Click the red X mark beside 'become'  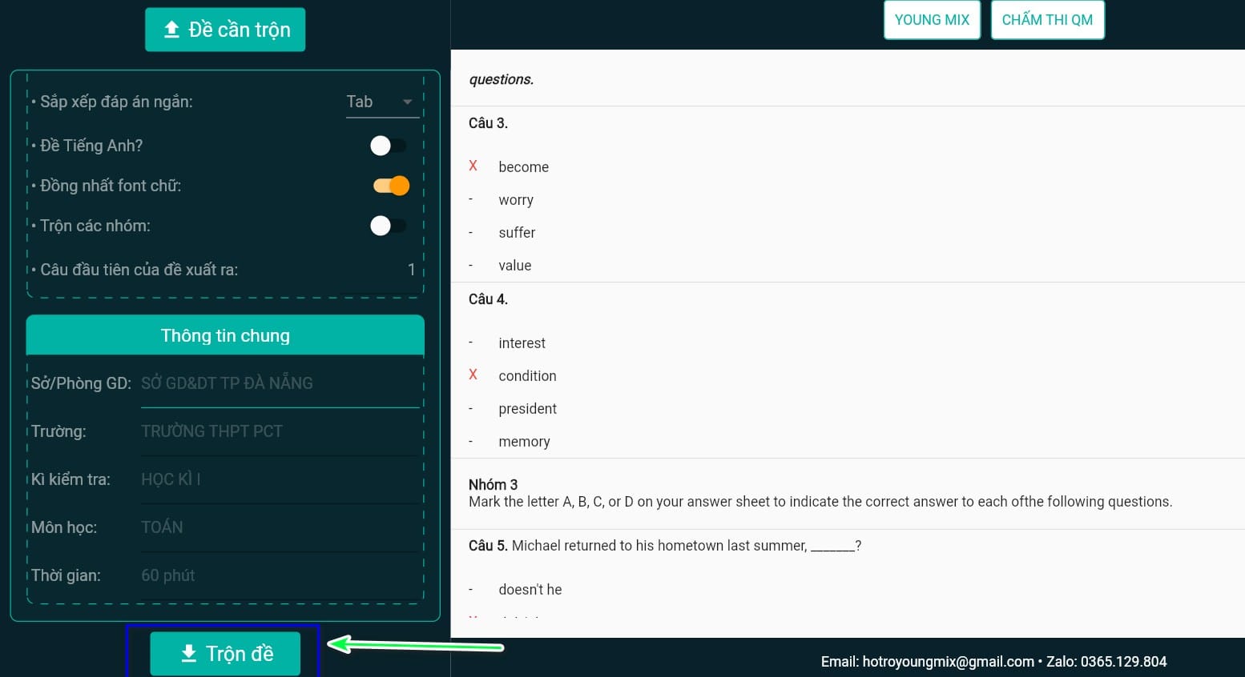[473, 166]
